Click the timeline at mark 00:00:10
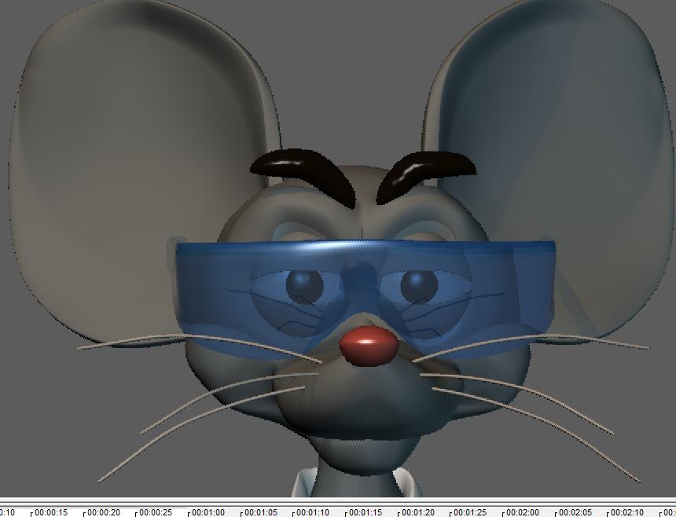676x517 pixels. coord(8,508)
